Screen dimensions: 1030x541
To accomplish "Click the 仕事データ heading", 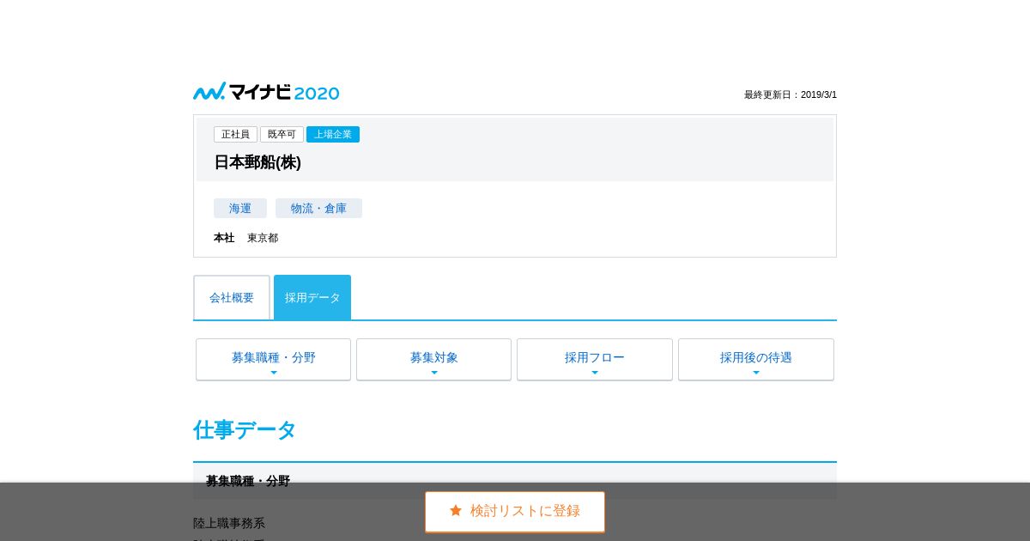I will 245,430.
